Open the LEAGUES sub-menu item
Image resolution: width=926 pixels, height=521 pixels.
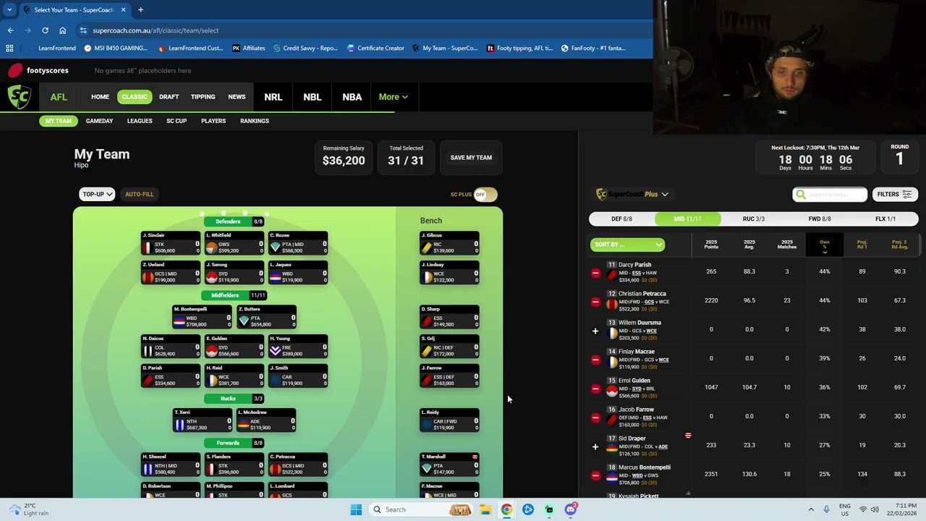click(x=140, y=121)
